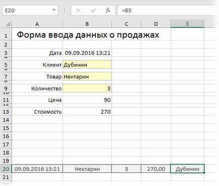Viewport: 219px width, 186px height.
Task: Click price cell showing 90
Action: [x=87, y=100]
